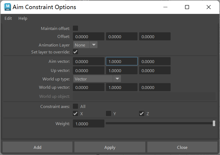Toggle the All constraint axes checkbox
Screen dimensions: 220x155
coord(75,106)
